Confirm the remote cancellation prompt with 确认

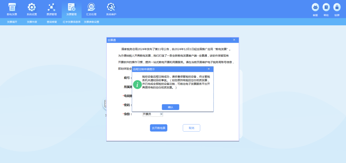pos(170,107)
